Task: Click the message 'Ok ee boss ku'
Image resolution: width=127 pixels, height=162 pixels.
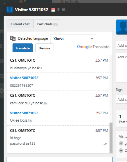Action: 21,120
